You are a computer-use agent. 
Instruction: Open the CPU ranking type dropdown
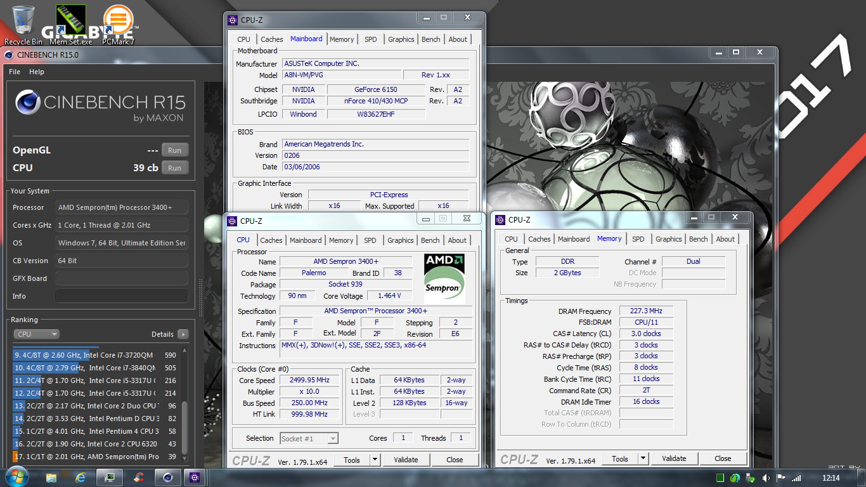36,334
